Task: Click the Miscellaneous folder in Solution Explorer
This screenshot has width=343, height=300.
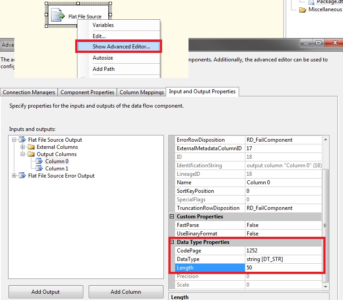Action: click(x=325, y=9)
